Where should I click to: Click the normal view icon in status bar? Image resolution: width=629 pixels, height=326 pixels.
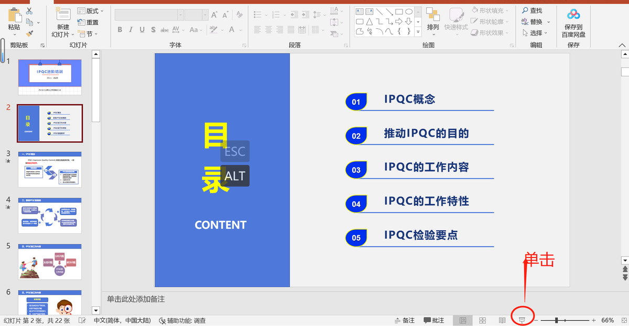point(463,320)
